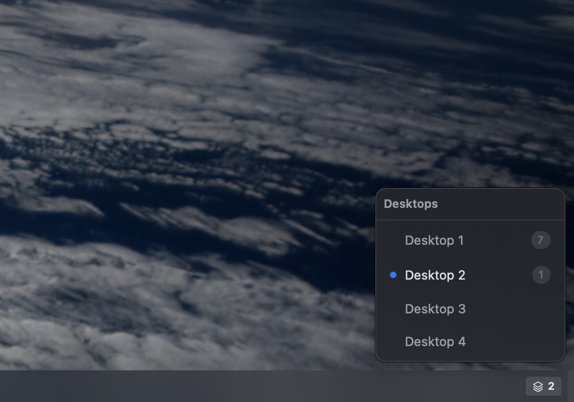
Task: Click the "2" desktop counter in the bottom bar
Action: tap(550, 386)
